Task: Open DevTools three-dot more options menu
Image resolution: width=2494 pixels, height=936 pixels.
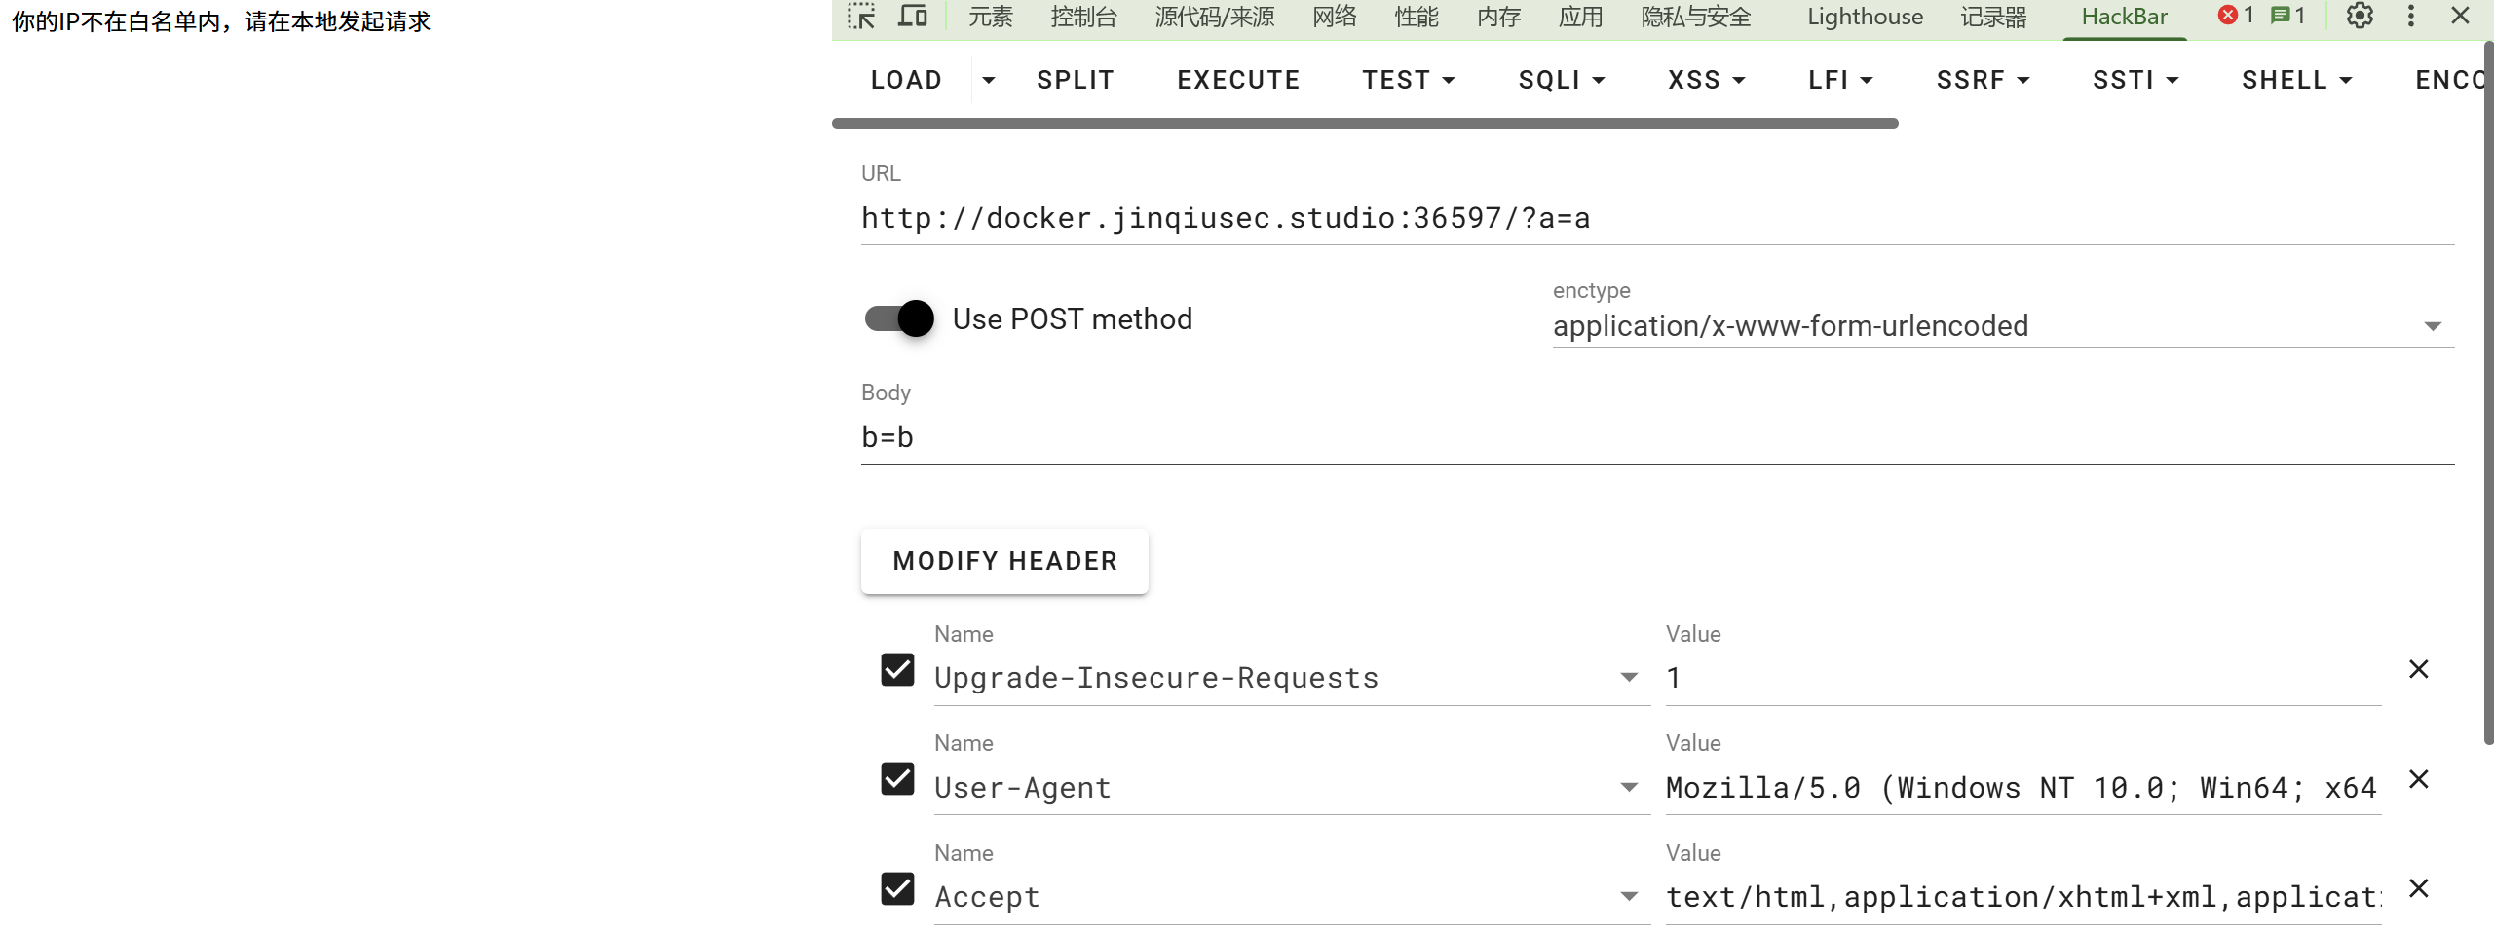Action: [2410, 17]
